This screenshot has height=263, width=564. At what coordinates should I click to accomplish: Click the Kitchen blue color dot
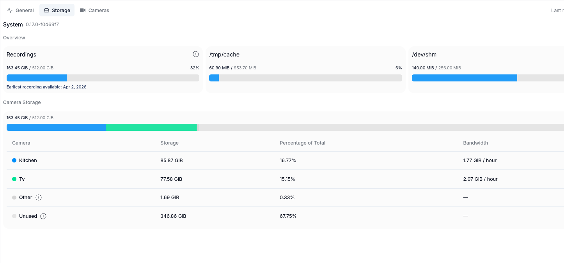coord(14,161)
